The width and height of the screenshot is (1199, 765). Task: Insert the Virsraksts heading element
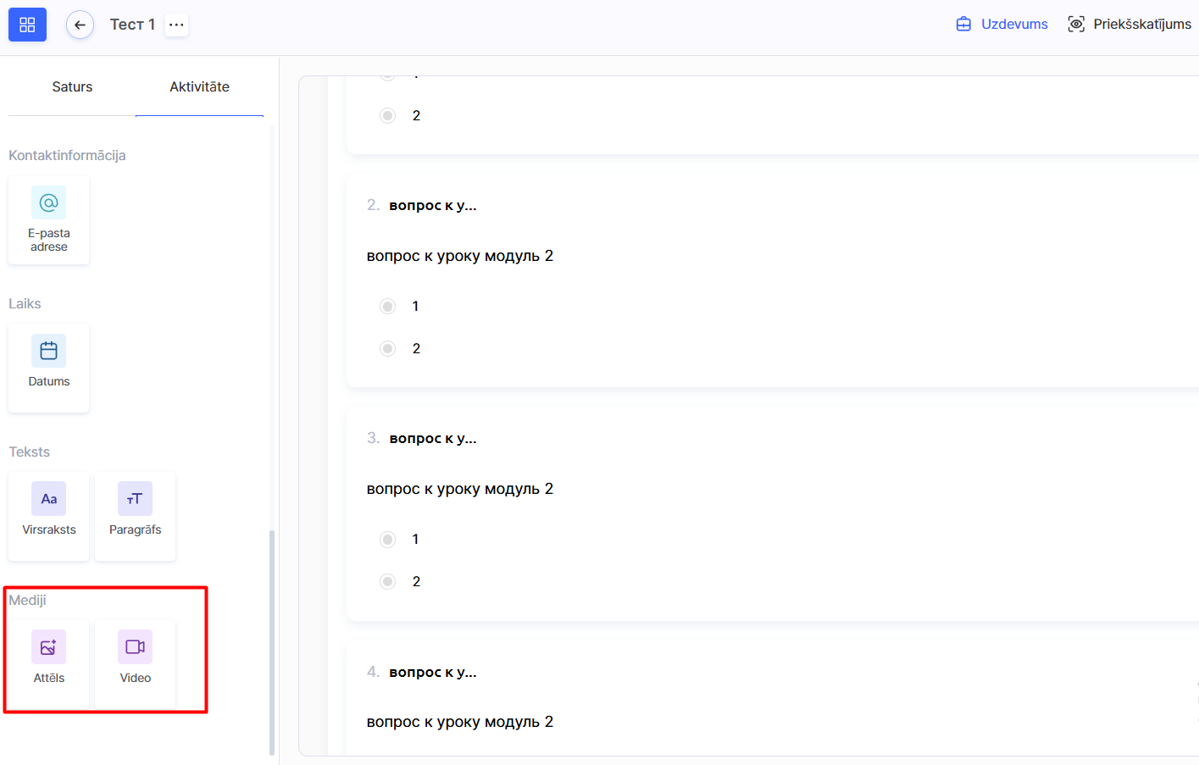[49, 515]
